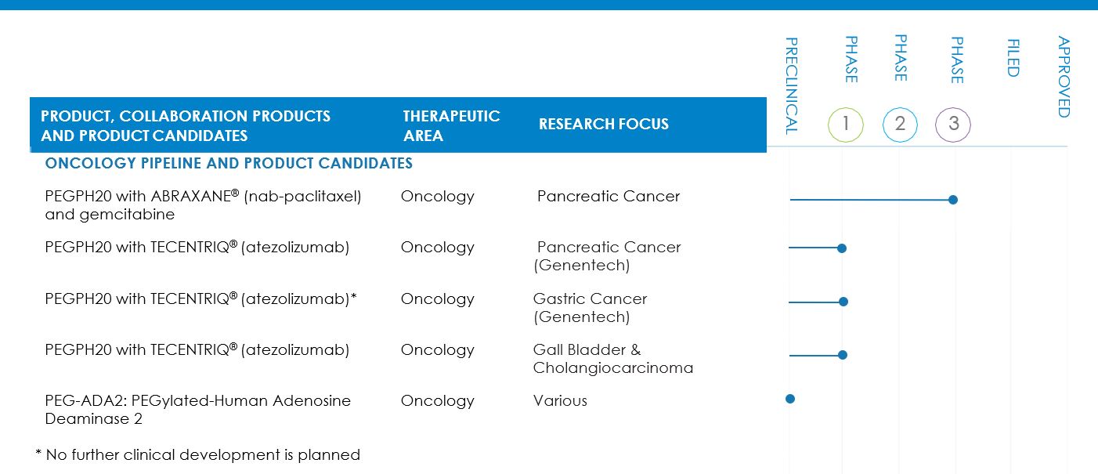Click the Product, Collaboration Products header
This screenshot has width=1098, height=474.
coord(186,125)
